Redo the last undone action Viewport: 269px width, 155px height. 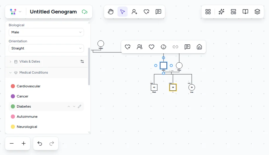point(52,143)
